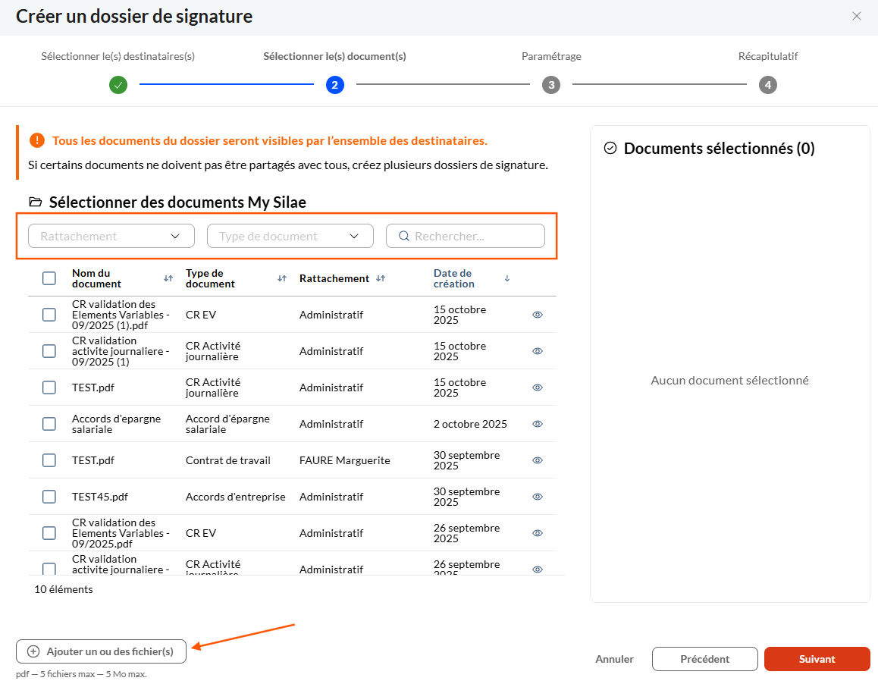Tick the select-all checkbox in table header
The width and height of the screenshot is (878, 684).
click(49, 278)
